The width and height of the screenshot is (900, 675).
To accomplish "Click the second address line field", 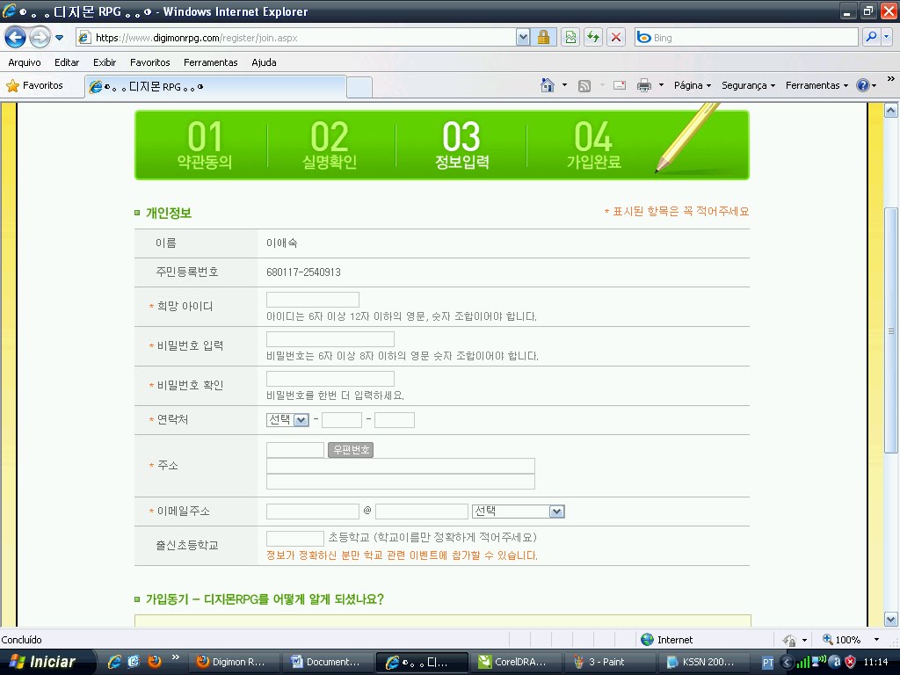I will tap(401, 481).
